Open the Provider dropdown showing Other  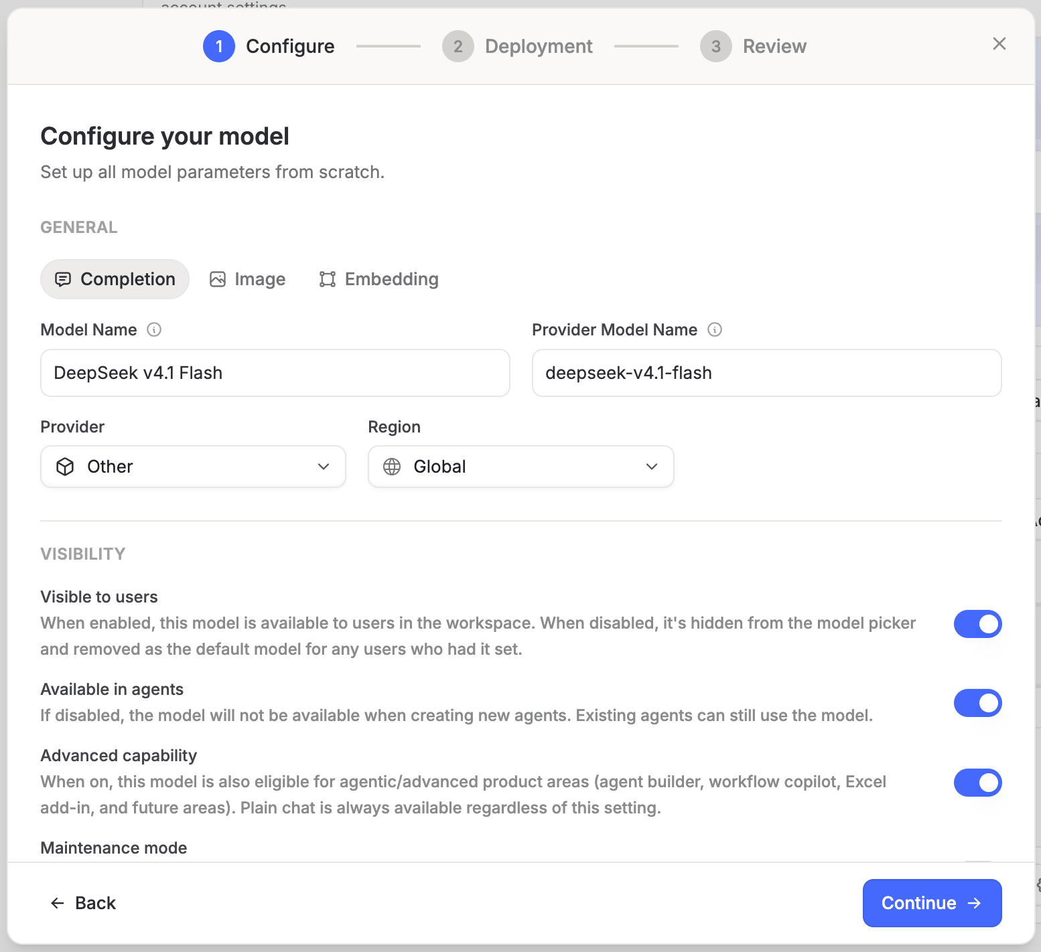click(193, 467)
